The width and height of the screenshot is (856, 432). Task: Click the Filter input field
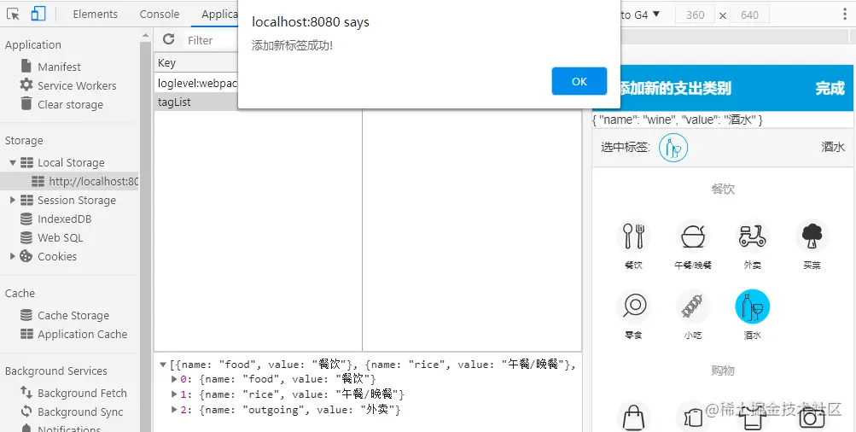coord(212,40)
